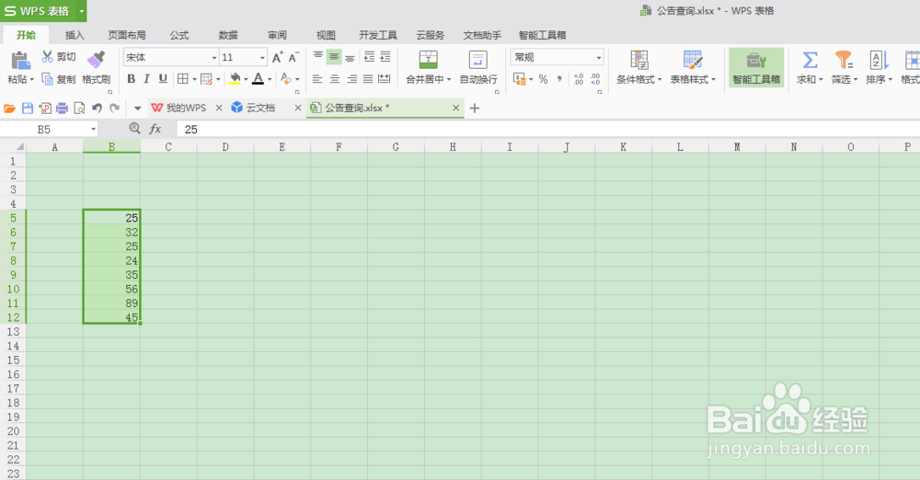Decrease decimal places icon
The image size is (920, 480).
point(595,79)
